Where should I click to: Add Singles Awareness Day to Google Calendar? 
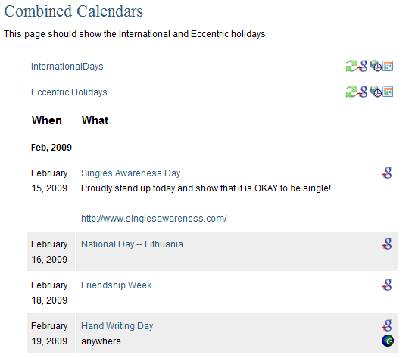coord(387,173)
